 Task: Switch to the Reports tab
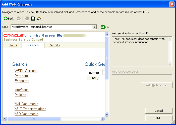54,45
